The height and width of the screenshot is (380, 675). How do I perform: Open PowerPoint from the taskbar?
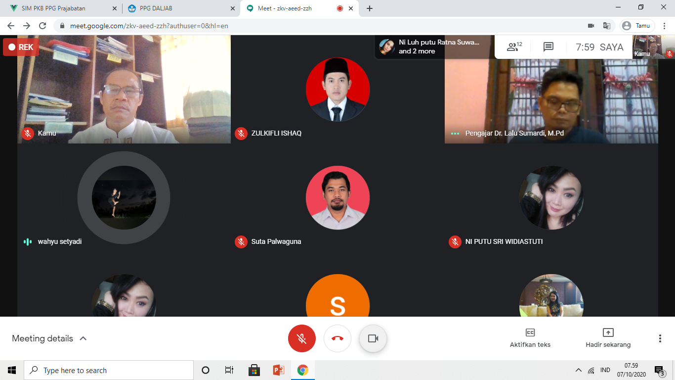pos(278,370)
